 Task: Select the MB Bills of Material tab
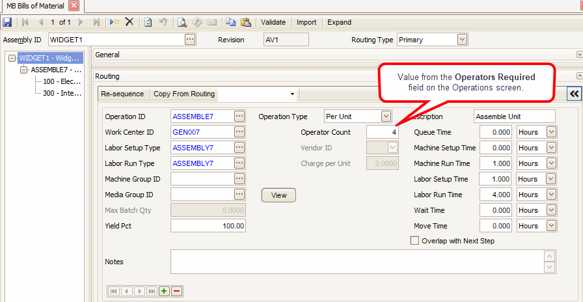coord(36,6)
